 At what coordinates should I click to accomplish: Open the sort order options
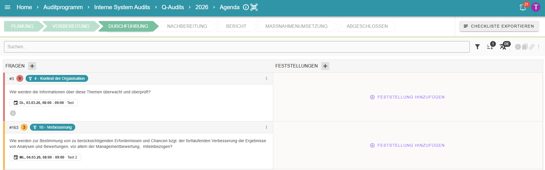(x=490, y=47)
